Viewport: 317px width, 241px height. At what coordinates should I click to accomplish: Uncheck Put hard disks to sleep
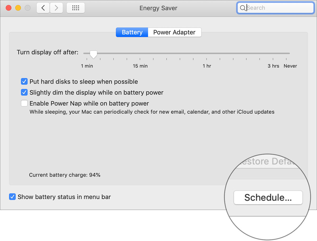(24, 82)
